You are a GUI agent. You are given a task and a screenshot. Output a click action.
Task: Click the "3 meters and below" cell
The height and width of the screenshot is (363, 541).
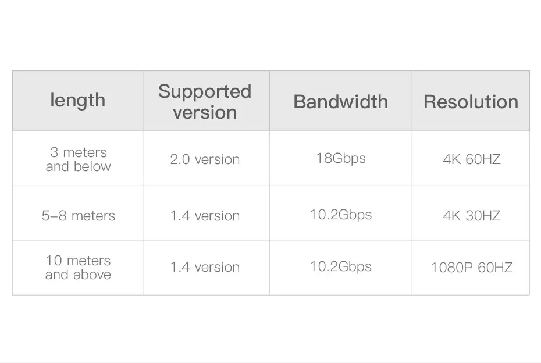[78, 159]
